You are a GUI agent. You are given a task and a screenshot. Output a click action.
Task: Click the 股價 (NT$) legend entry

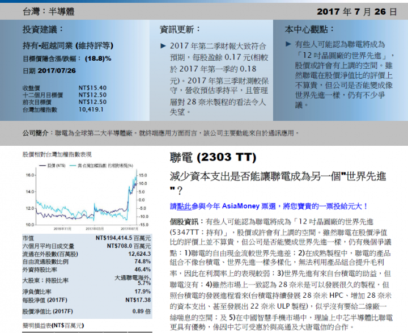52,166
